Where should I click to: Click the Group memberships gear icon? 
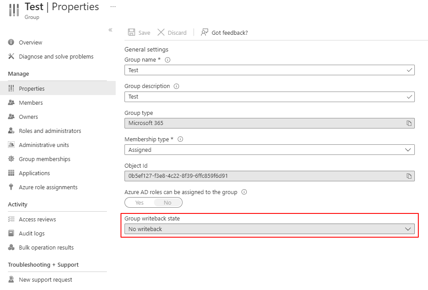pos(11,159)
